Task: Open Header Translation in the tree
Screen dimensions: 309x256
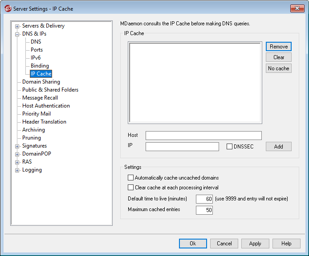Action: pyautogui.click(x=44, y=122)
